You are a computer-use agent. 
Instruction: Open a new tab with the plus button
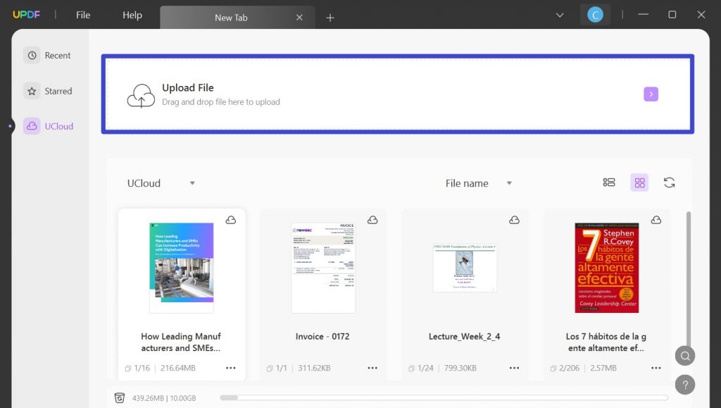[x=330, y=16]
